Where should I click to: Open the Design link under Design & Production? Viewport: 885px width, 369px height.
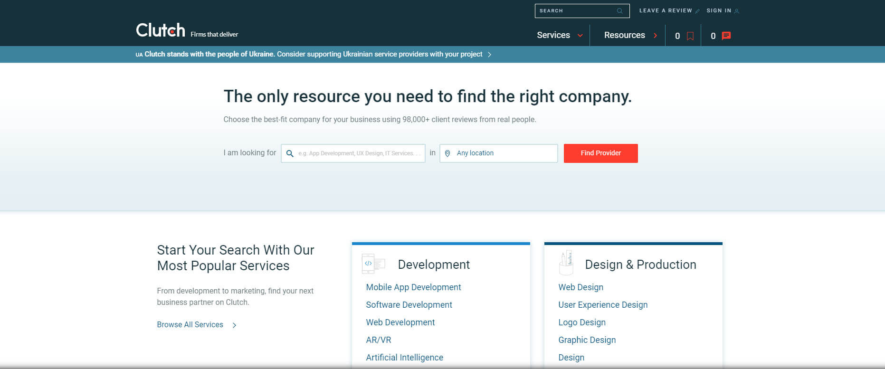click(x=571, y=358)
